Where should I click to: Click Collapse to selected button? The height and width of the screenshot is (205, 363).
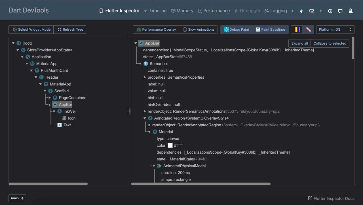(330, 43)
